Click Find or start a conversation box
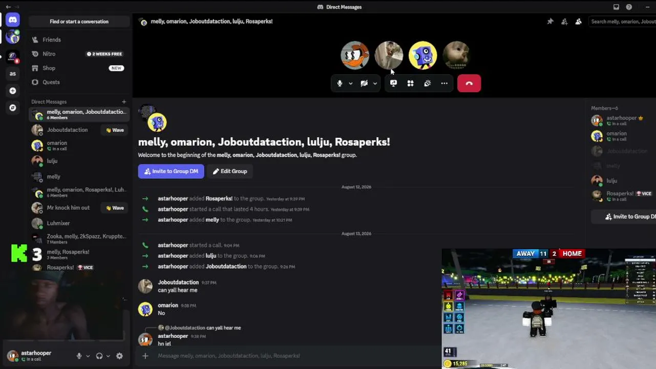The height and width of the screenshot is (369, 656). [79, 22]
